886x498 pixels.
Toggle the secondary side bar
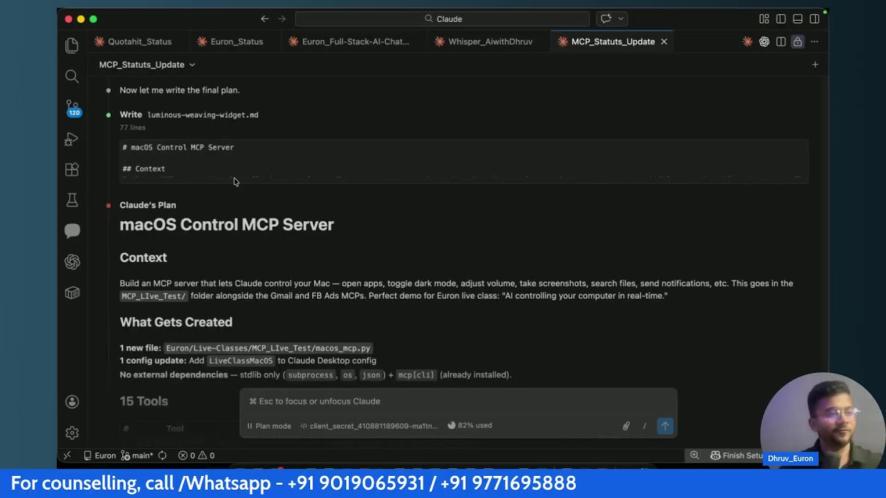coord(815,19)
